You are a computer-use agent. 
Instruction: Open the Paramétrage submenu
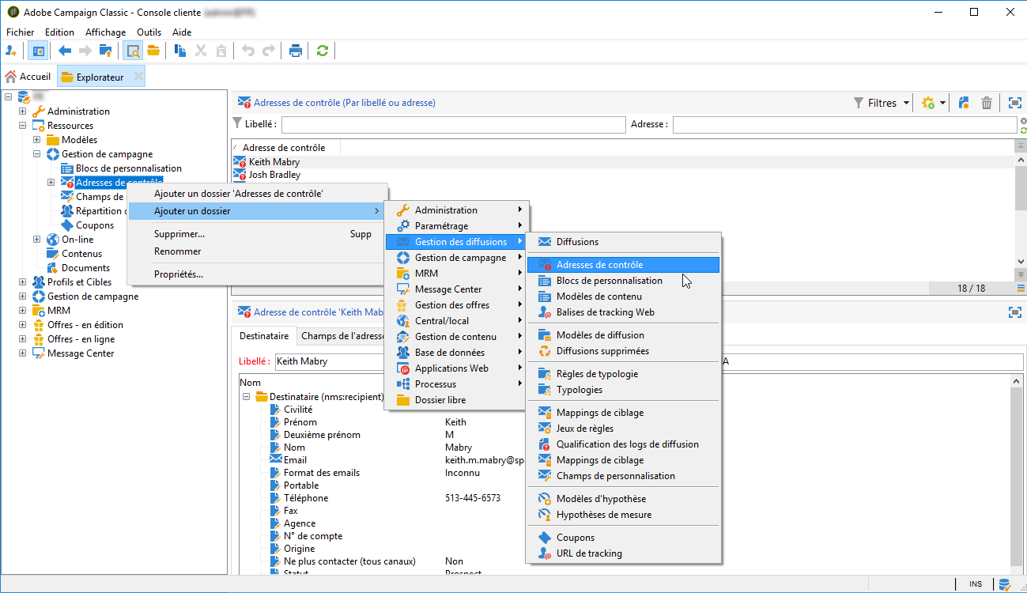pyautogui.click(x=456, y=226)
